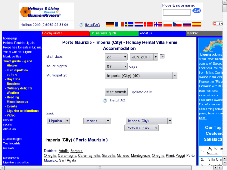Click question mark icon beside top Help/FAQ
Screen dimensions: 227x170
pos(81,25)
